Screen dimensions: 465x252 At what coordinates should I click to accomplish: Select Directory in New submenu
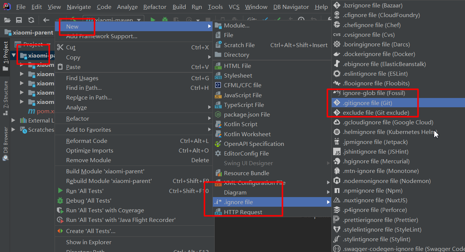pyautogui.click(x=272, y=55)
